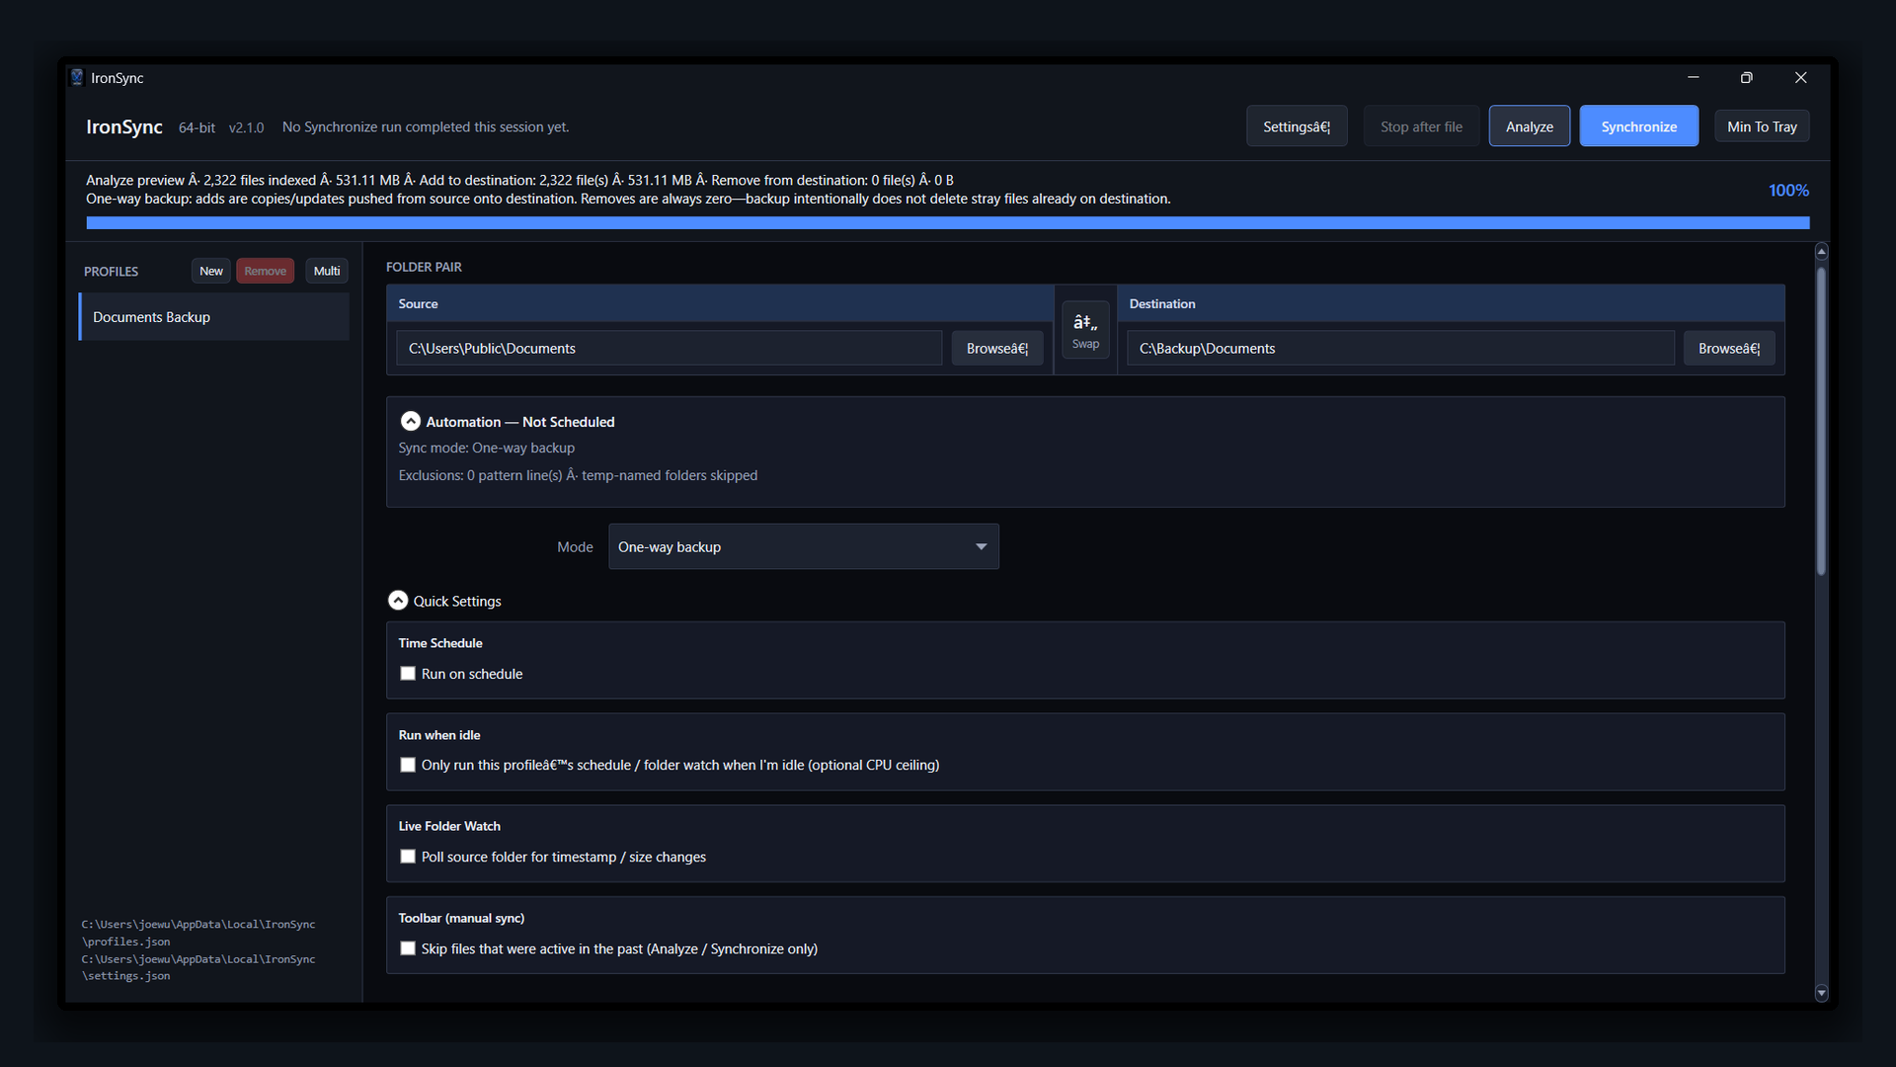The width and height of the screenshot is (1896, 1067).
Task: Create a New profile
Action: click(x=210, y=271)
